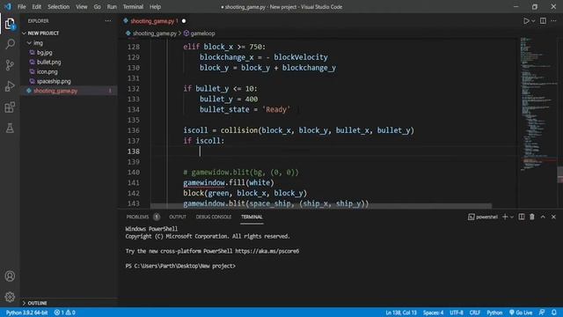Screen dimensions: 563x317
Task: Add a new terminal with plus icon
Action: point(505,217)
